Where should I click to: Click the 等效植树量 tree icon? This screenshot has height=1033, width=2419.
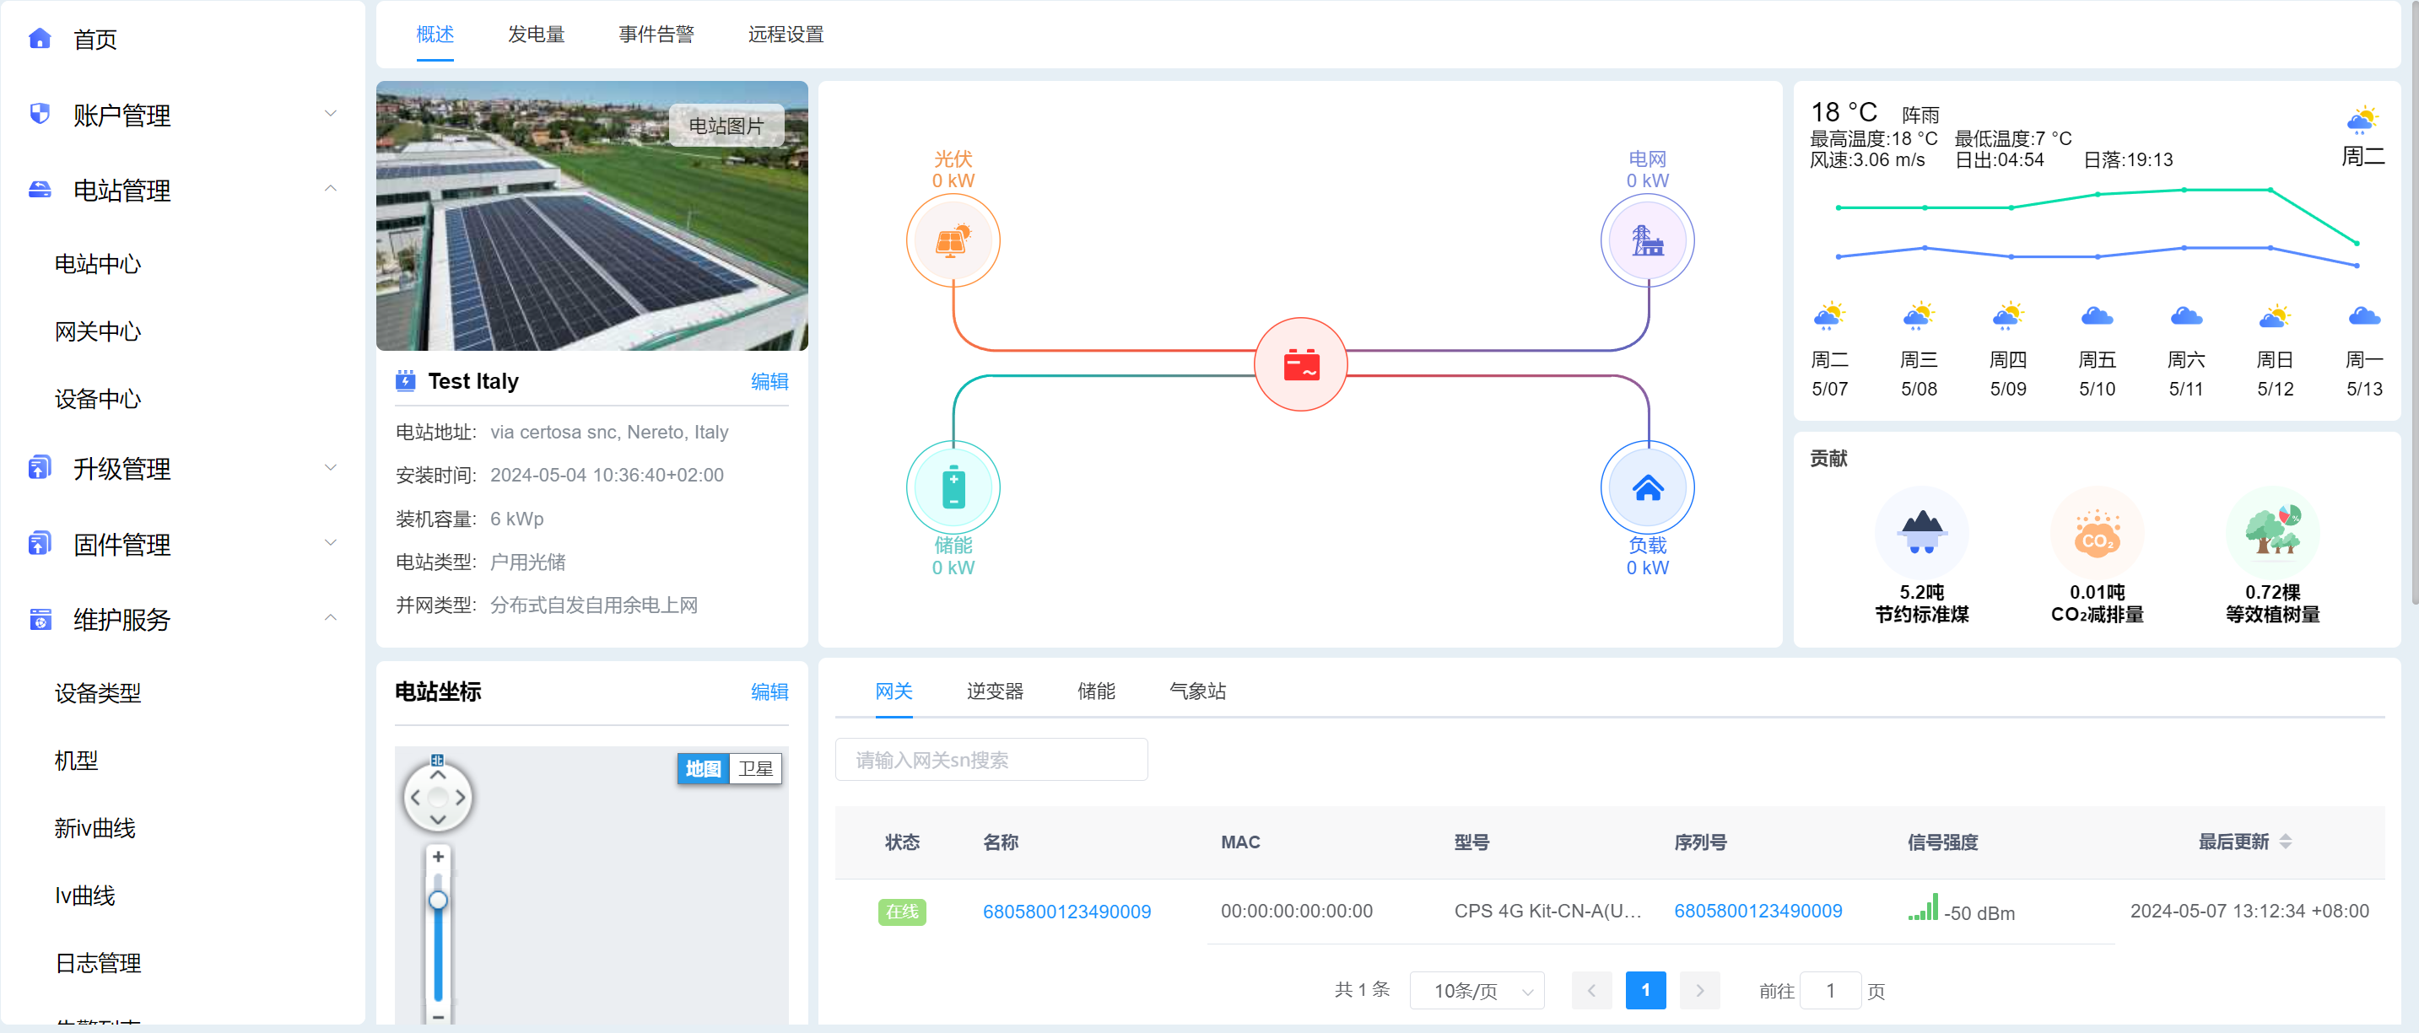[2272, 532]
